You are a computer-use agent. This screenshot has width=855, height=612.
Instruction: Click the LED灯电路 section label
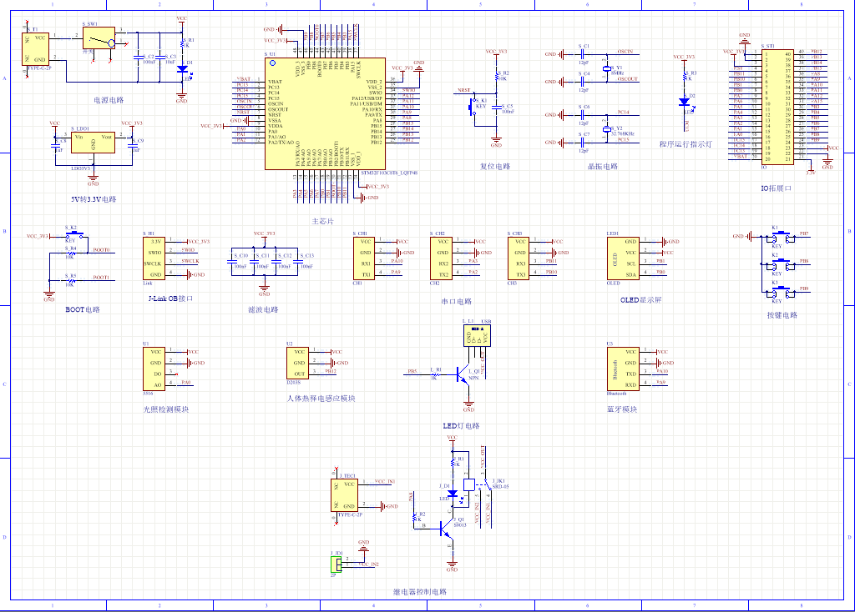point(461,426)
